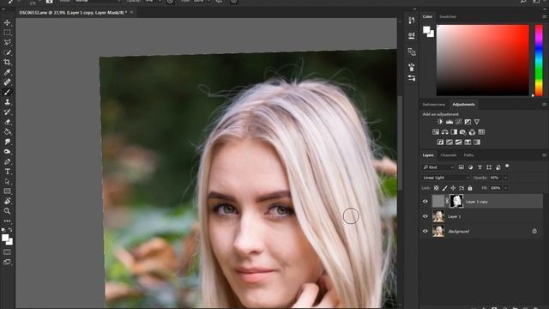Open the Color panel menu
Viewport: 549px width, 309px height.
click(x=544, y=16)
